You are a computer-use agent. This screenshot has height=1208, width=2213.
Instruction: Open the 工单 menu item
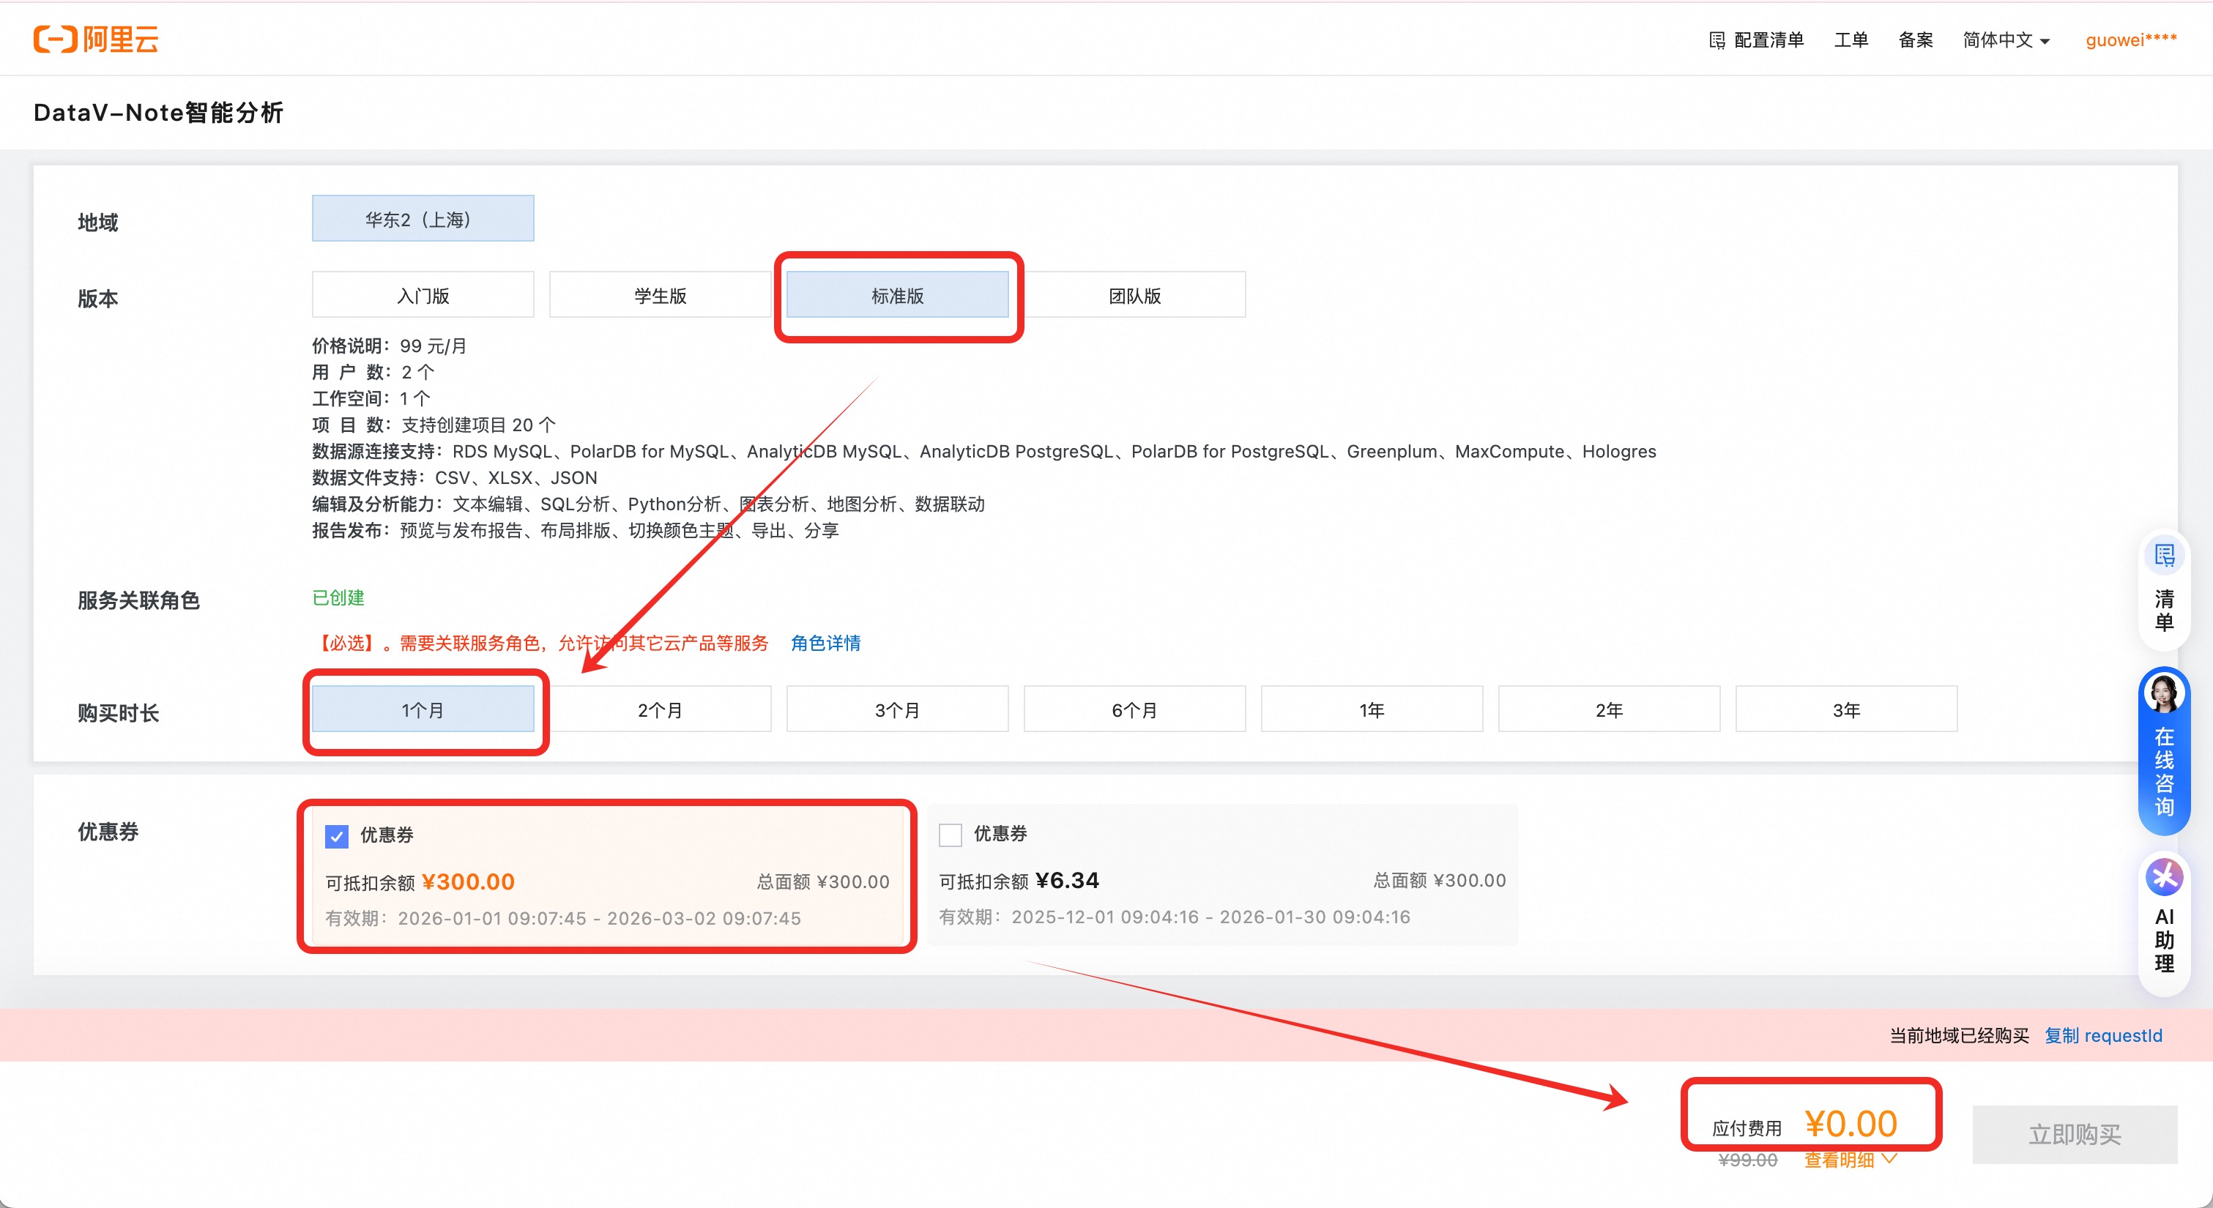coord(1851,40)
